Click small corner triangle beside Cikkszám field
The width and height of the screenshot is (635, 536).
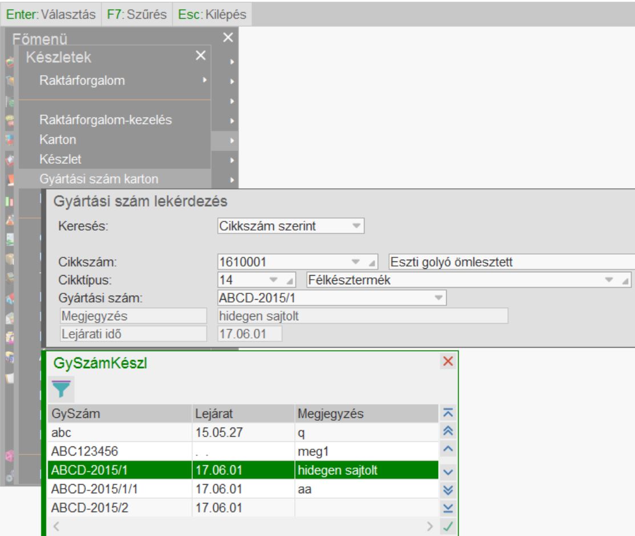tap(372, 263)
